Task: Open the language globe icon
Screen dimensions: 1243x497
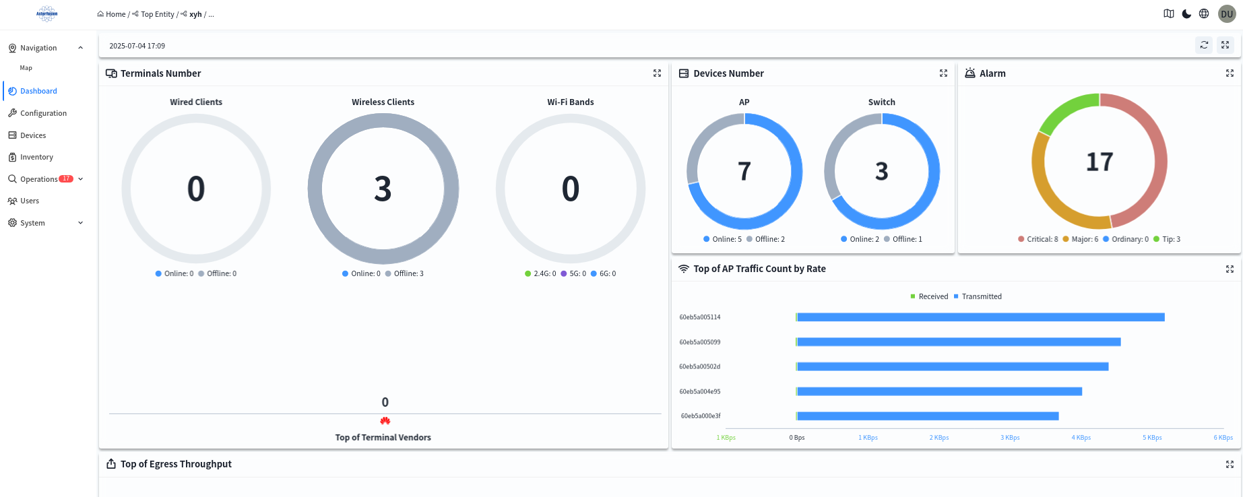Action: point(1204,14)
